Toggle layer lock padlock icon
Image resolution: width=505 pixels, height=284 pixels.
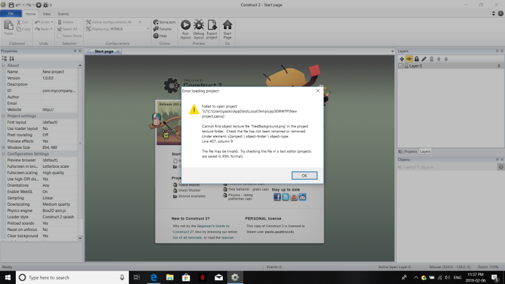[417, 59]
